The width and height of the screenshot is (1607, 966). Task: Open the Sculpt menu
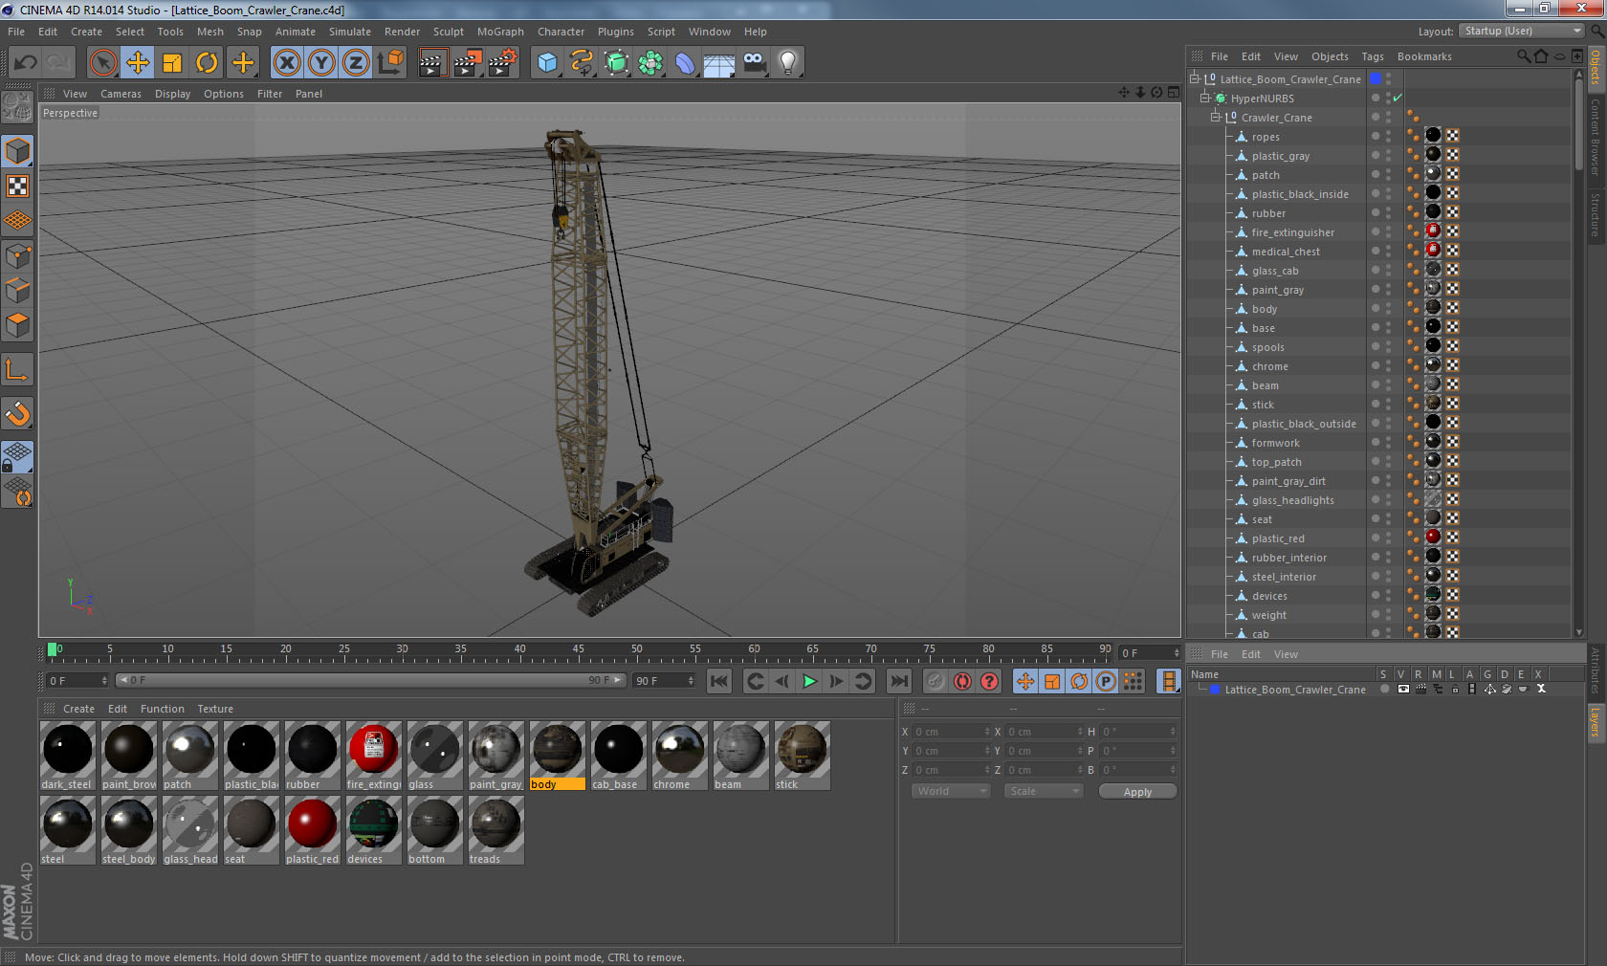[448, 32]
